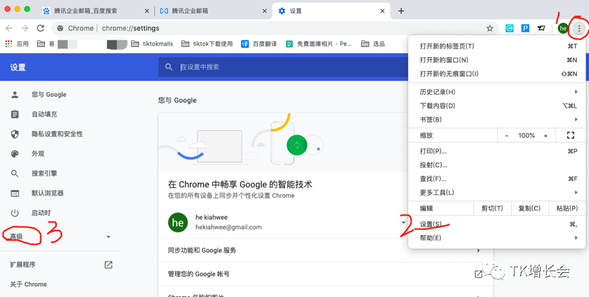Image resolution: width=589 pixels, height=297 pixels.
Task: Open 关于 Chrome link in sidebar
Action: [29, 285]
